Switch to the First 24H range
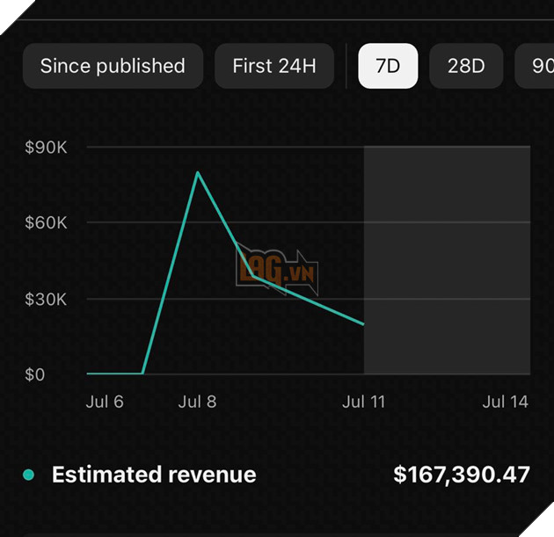Image resolution: width=554 pixels, height=537 pixels. click(274, 66)
